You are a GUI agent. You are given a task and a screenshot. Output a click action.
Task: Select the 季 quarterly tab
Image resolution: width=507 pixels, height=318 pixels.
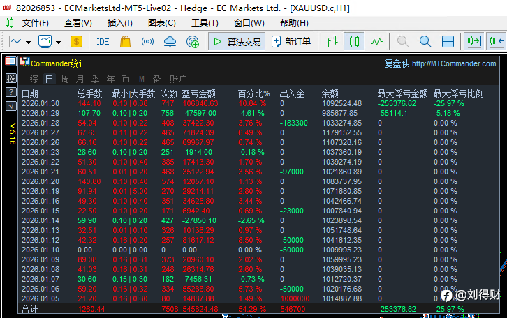click(96, 79)
